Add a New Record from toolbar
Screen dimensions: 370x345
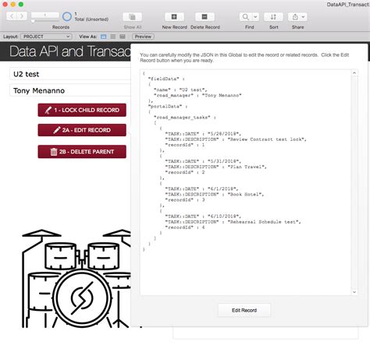pyautogui.click(x=174, y=17)
